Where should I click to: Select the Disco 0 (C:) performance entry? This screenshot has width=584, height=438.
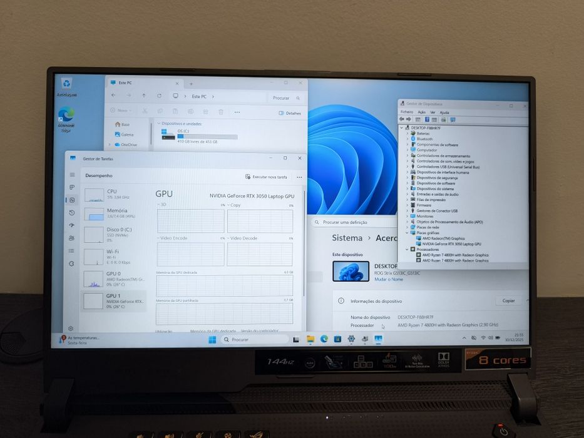coord(113,235)
